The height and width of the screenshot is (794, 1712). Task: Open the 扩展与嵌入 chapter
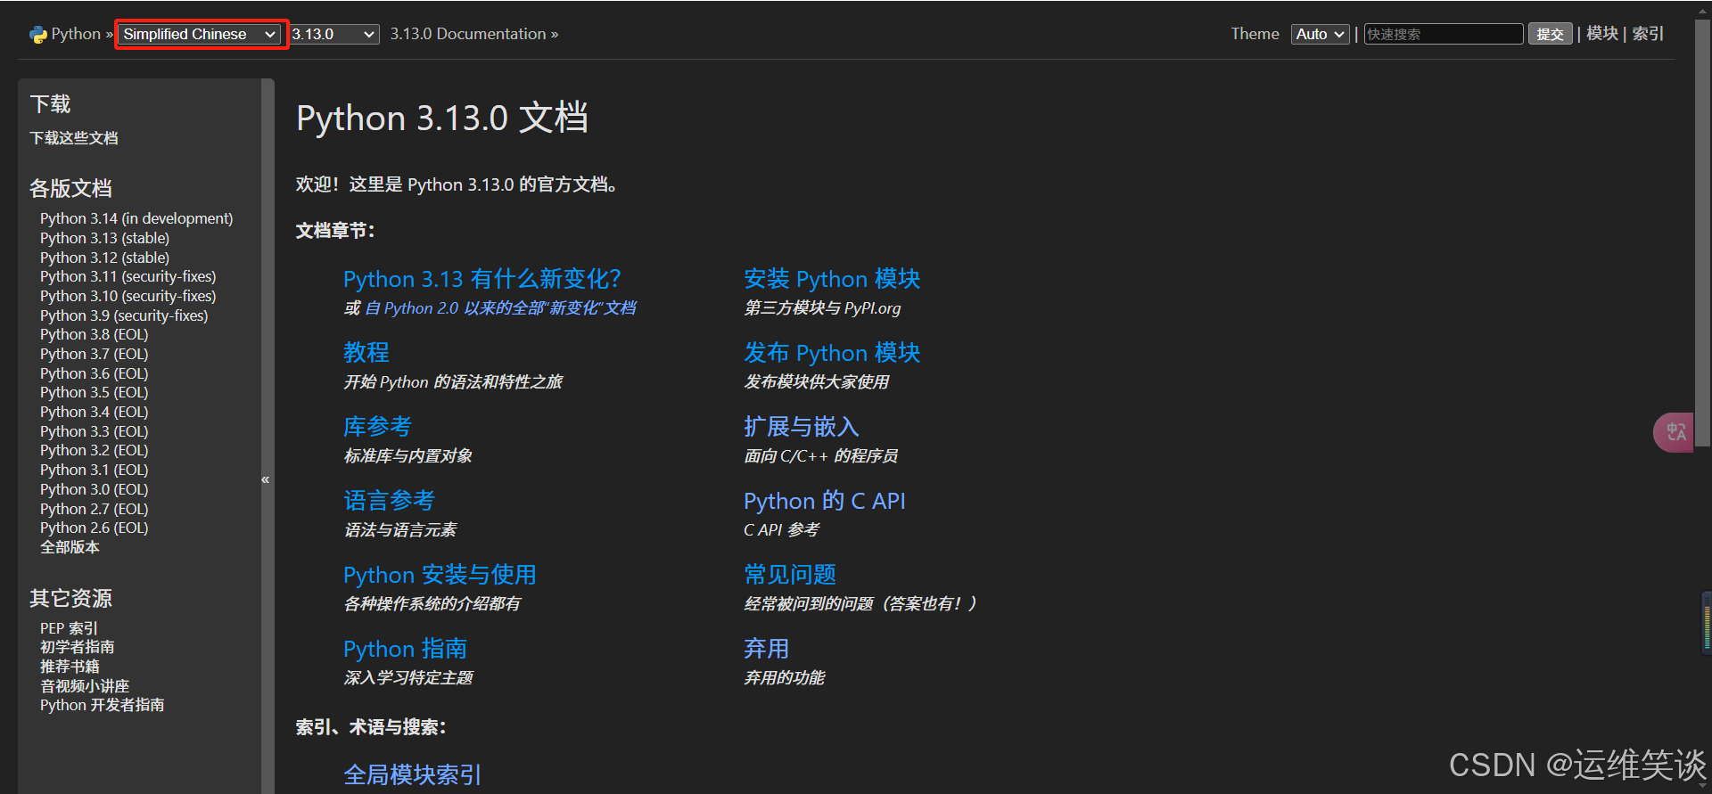802,427
